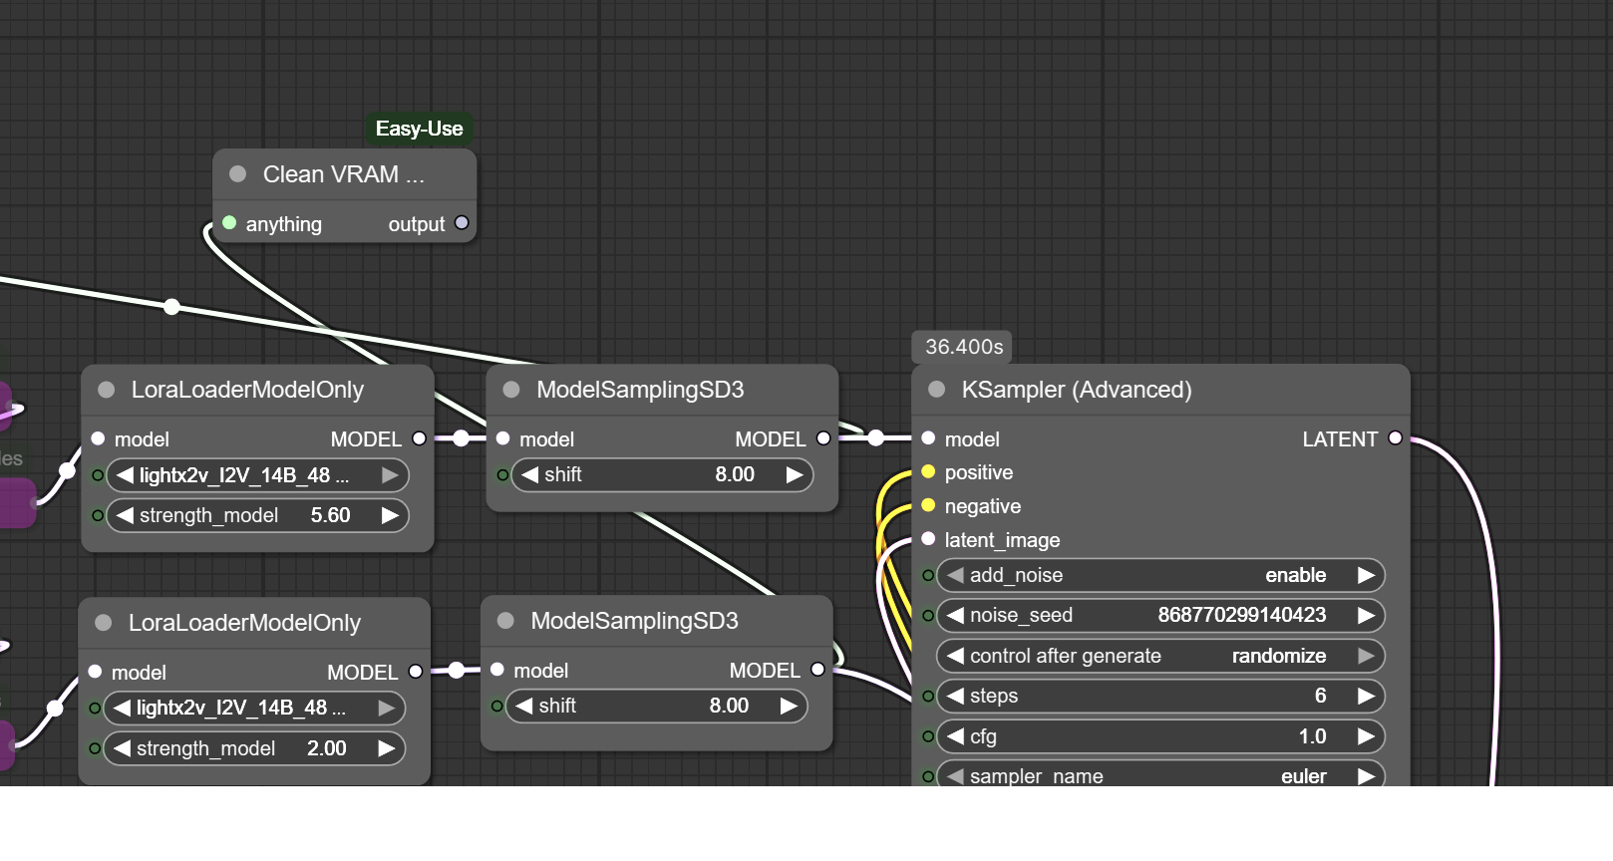
Task: Click the model input socket of upper LoraLoaderModelOnly
Action: (98, 438)
